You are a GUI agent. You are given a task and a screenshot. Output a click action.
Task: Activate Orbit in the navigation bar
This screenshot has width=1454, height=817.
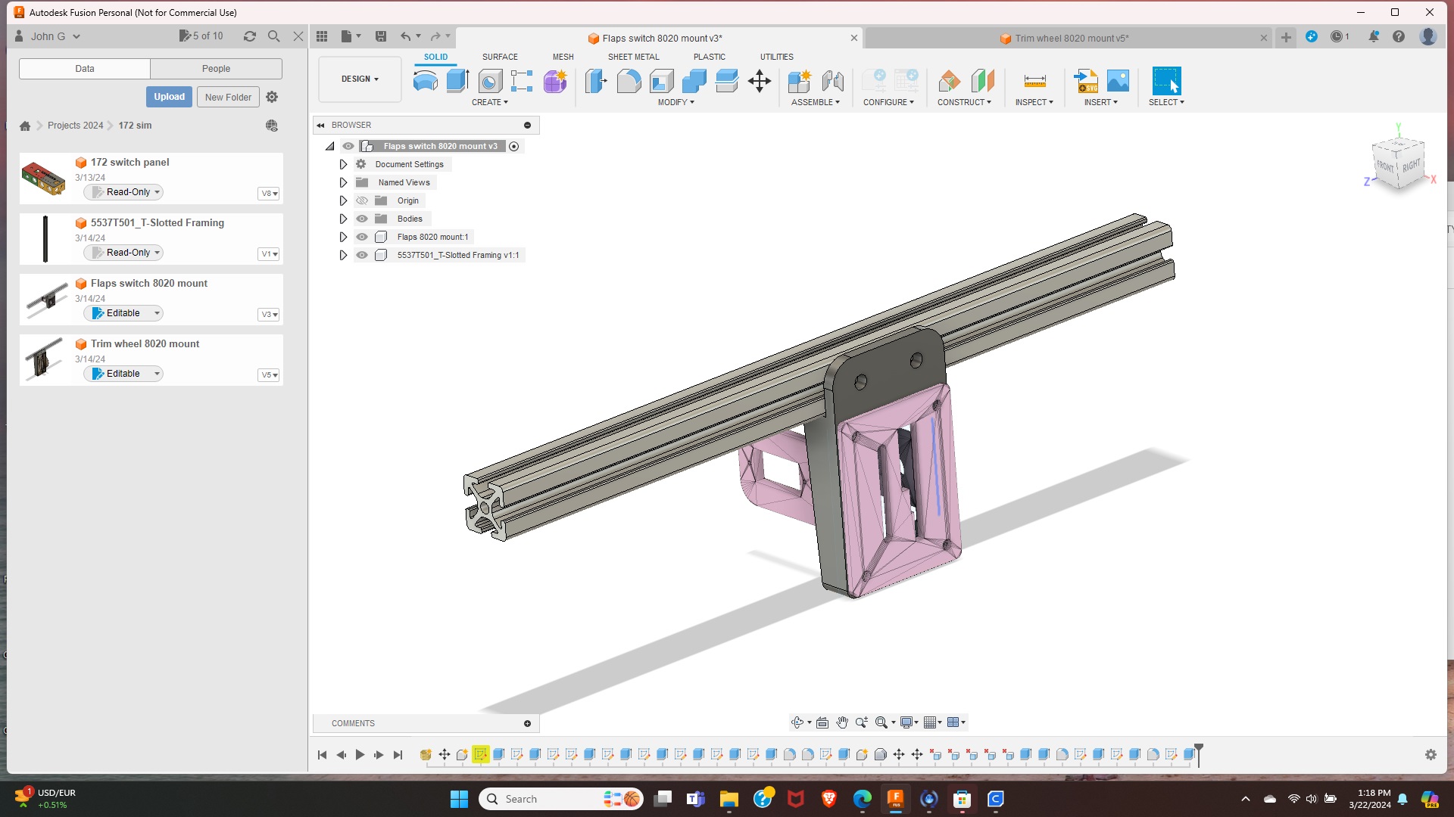point(797,722)
